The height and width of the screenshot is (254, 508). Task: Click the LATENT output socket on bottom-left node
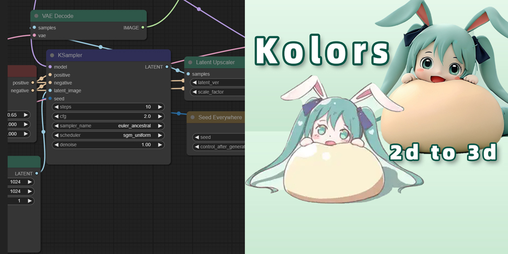tap(37, 173)
